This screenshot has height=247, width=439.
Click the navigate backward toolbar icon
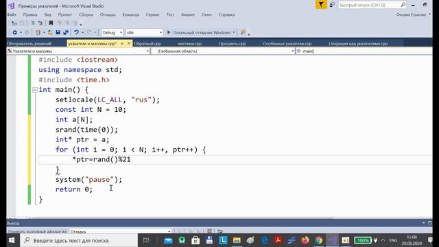point(15,32)
